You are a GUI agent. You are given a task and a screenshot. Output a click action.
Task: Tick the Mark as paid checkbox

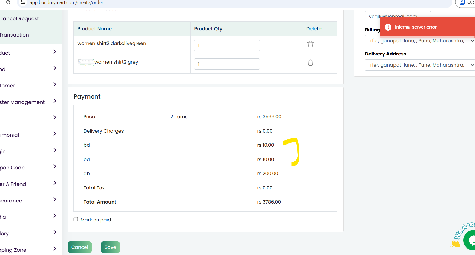click(76, 219)
